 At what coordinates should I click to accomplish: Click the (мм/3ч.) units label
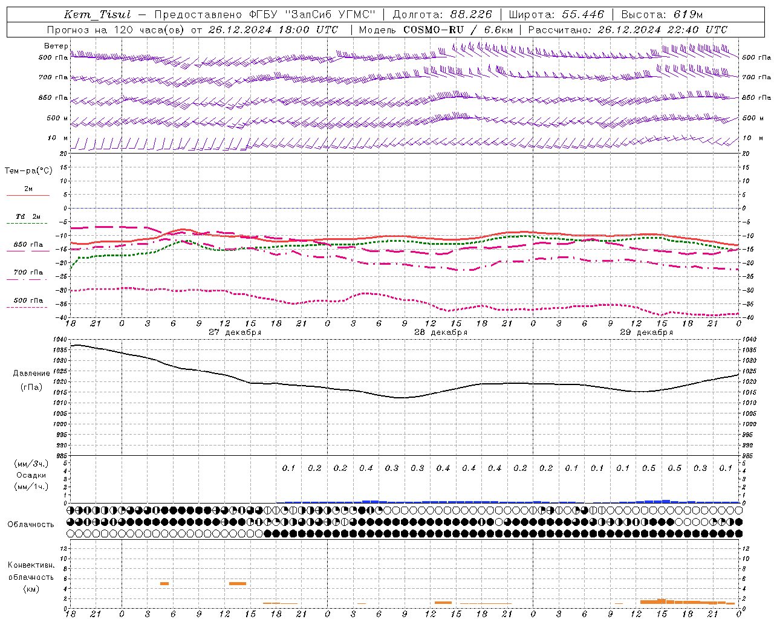(x=31, y=464)
